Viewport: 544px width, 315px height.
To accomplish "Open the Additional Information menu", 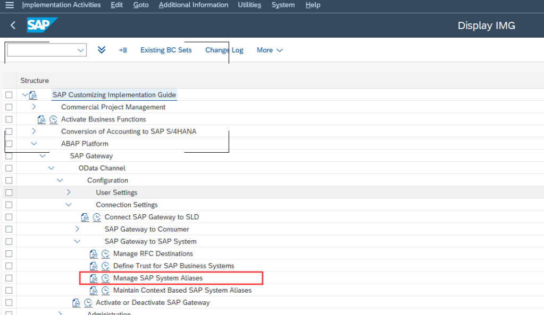I will (x=193, y=5).
